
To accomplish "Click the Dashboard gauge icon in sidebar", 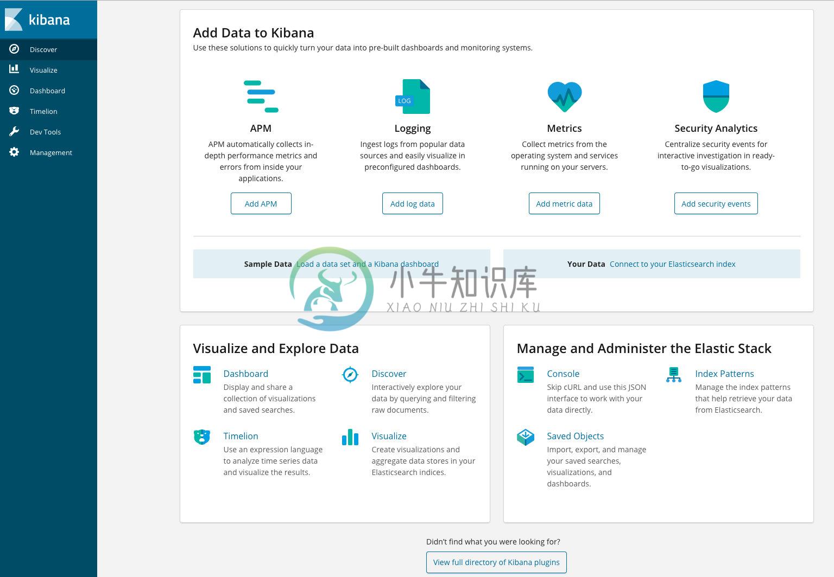I will click(x=14, y=90).
